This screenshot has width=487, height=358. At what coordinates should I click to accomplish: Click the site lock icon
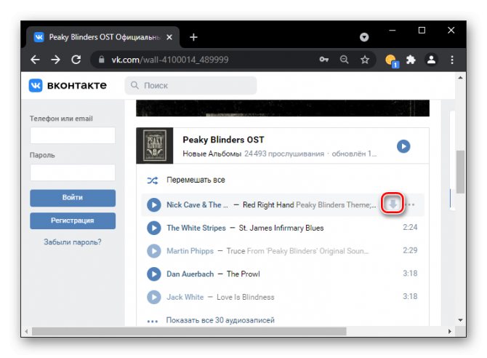(101, 60)
